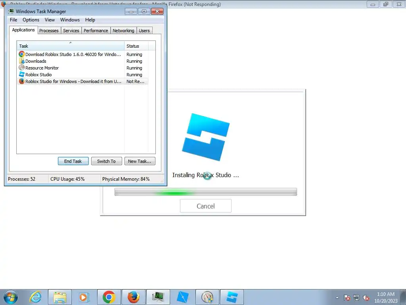Screen dimensions: 406x305
Task: Click the Resource Monitor taskbar icon
Action: [207, 297]
